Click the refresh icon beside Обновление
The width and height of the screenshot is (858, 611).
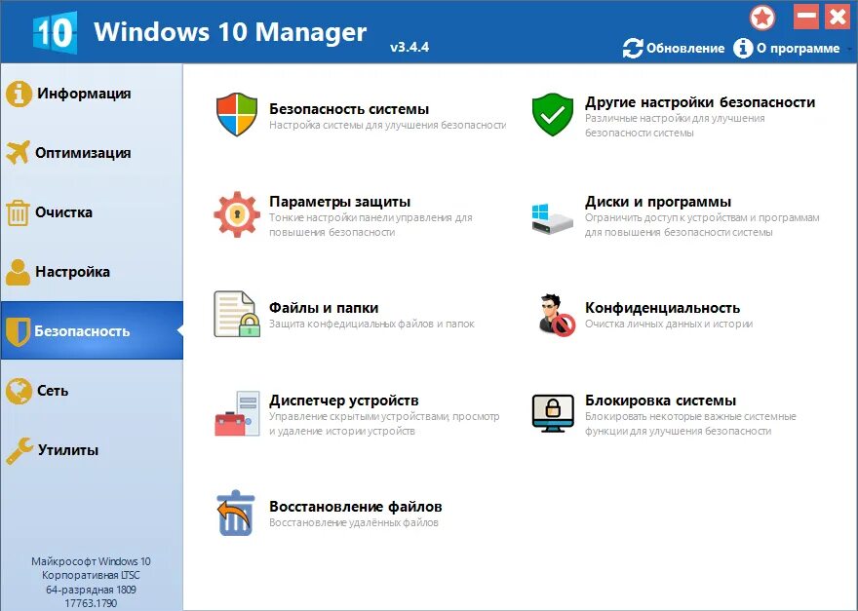point(633,48)
